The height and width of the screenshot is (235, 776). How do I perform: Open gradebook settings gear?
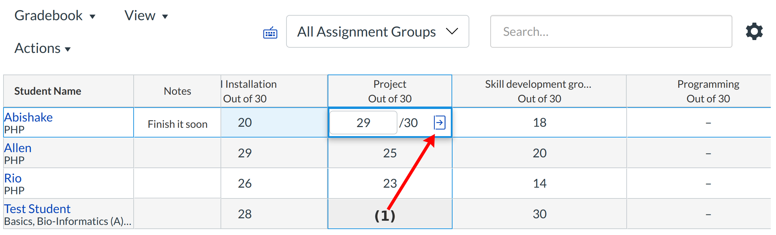(754, 32)
